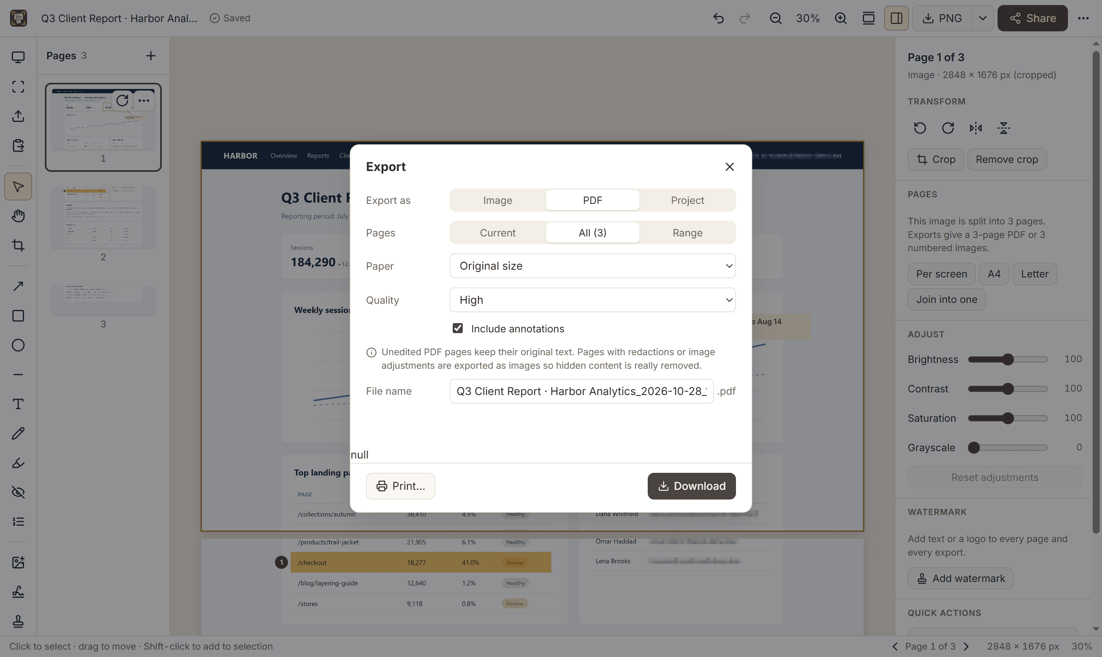The height and width of the screenshot is (657, 1102).
Task: Click Join into one button
Action: point(946,300)
